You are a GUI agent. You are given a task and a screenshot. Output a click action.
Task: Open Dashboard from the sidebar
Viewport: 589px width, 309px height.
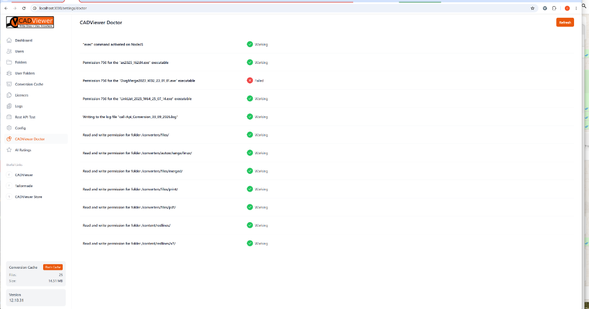tap(24, 40)
